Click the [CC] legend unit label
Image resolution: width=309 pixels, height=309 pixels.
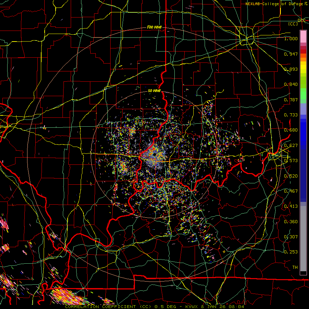(x=293, y=24)
